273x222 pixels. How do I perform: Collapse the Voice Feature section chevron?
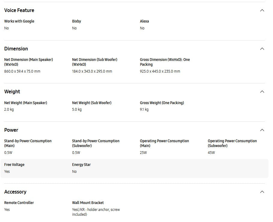(262, 10)
